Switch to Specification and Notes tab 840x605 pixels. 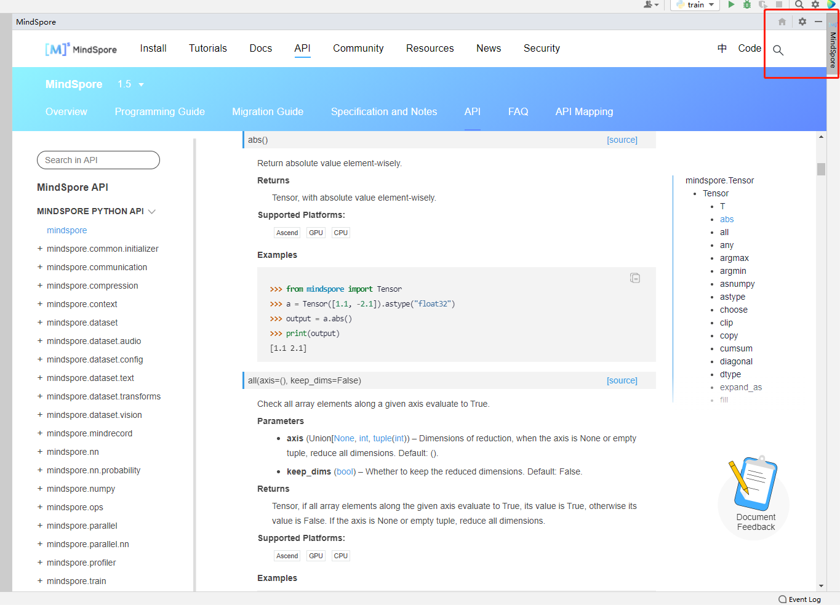click(x=384, y=111)
